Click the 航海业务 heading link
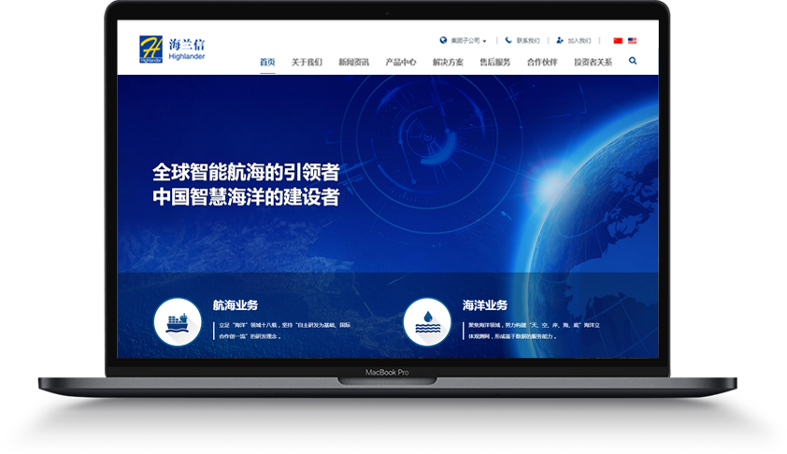787x454 pixels. (x=236, y=305)
